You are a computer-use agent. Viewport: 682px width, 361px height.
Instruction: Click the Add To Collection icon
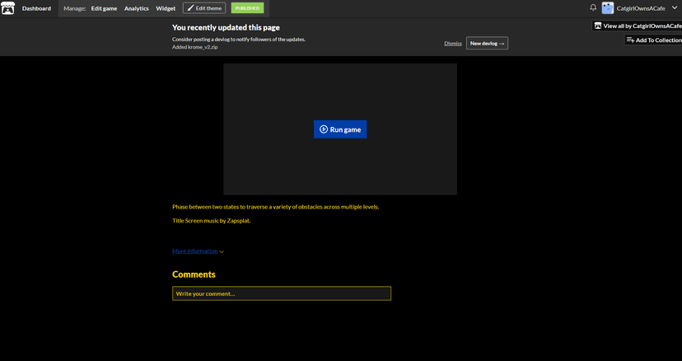(x=630, y=40)
